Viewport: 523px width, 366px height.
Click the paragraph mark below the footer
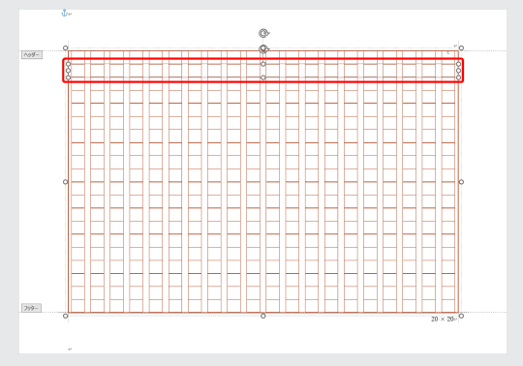click(x=70, y=349)
